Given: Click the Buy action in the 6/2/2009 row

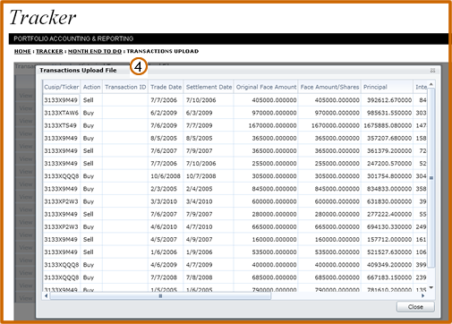Looking at the screenshot, I should tap(89, 113).
